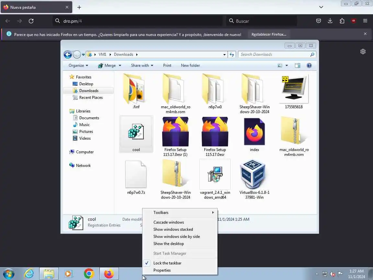Viewport: 373px width, 280px height.
Task: Click the Firefox URL bar
Action: pyautogui.click(x=138, y=21)
